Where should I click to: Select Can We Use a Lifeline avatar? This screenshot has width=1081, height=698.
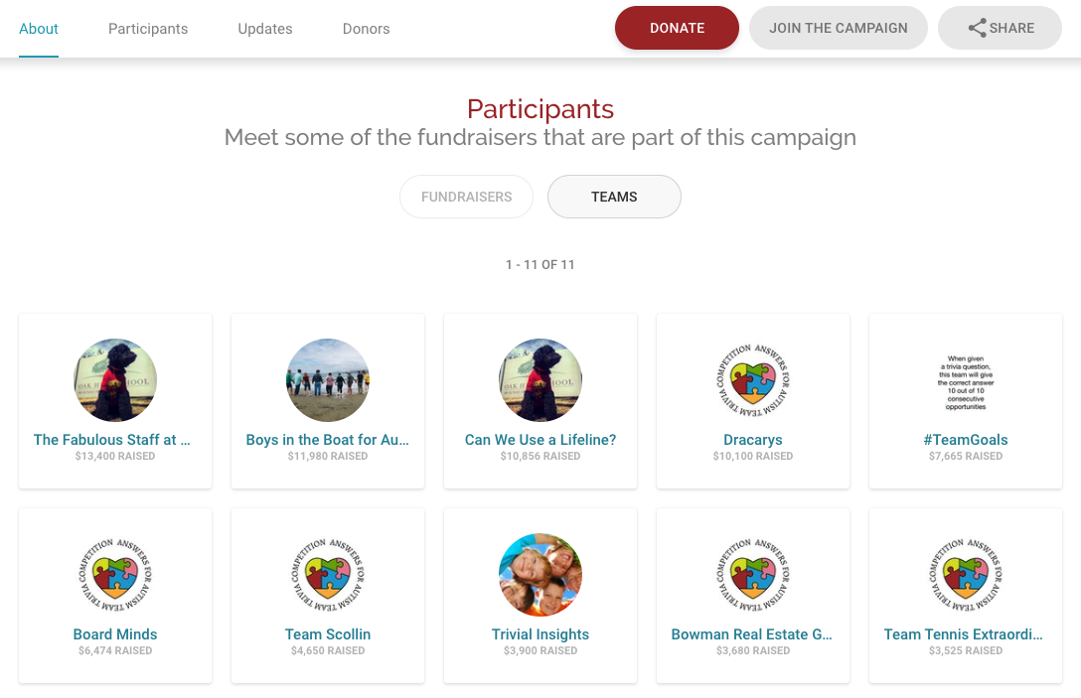coord(540,380)
